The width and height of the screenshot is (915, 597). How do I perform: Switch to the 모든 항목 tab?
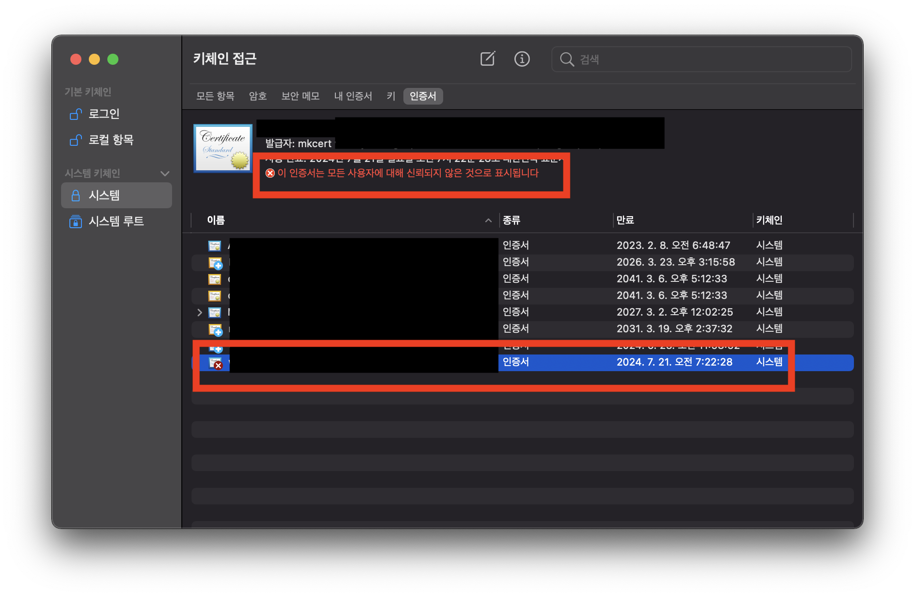[x=215, y=96]
